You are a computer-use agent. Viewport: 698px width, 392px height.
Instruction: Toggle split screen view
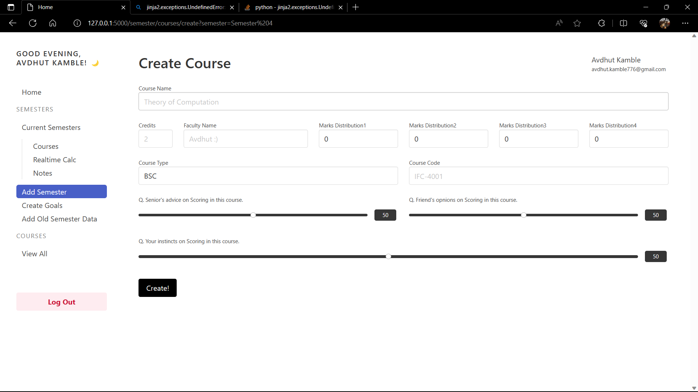(x=623, y=23)
